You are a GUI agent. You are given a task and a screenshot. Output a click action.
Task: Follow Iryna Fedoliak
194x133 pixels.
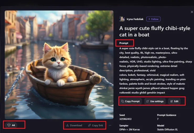153,19
